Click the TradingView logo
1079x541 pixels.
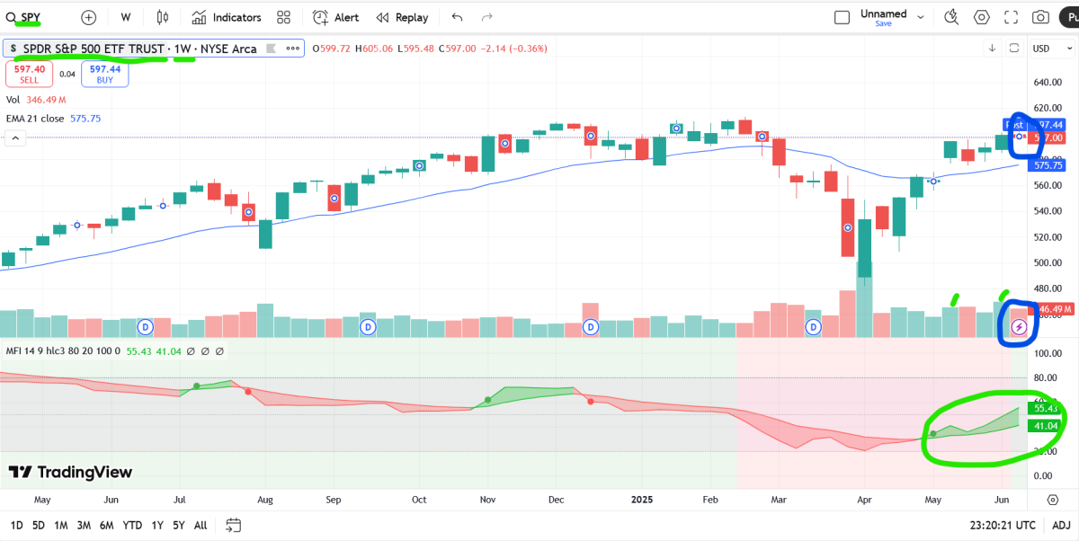[70, 472]
